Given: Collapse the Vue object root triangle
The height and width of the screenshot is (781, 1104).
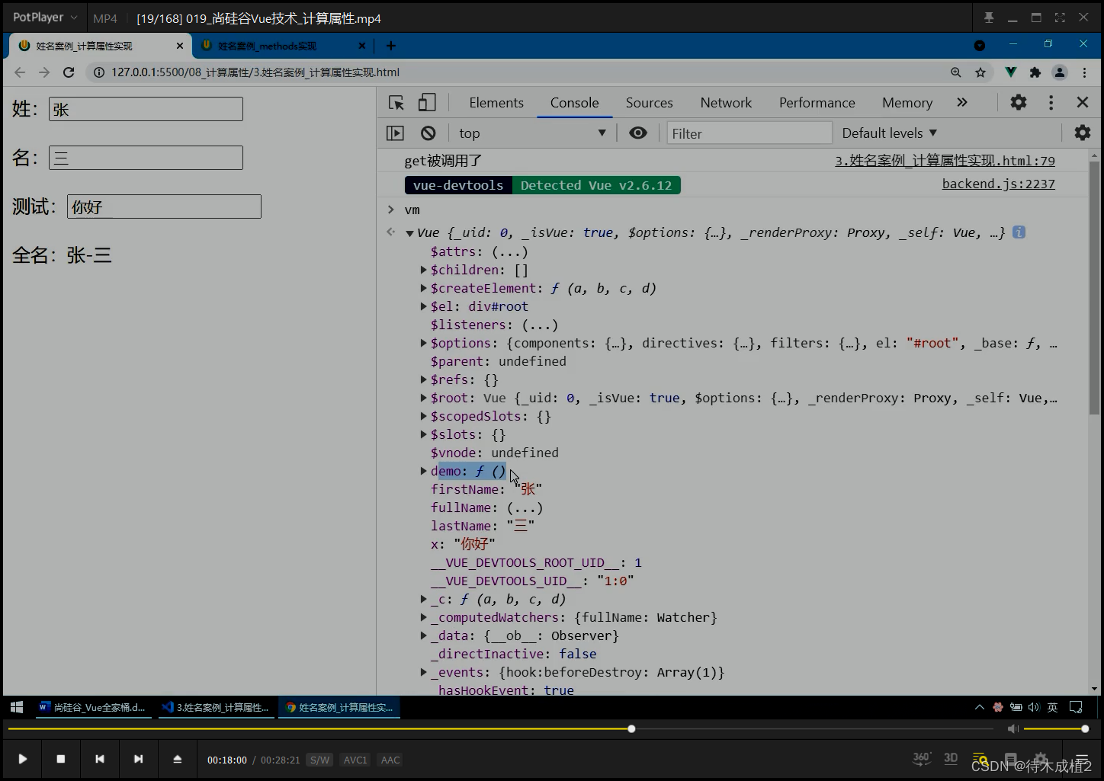Looking at the screenshot, I should [409, 233].
